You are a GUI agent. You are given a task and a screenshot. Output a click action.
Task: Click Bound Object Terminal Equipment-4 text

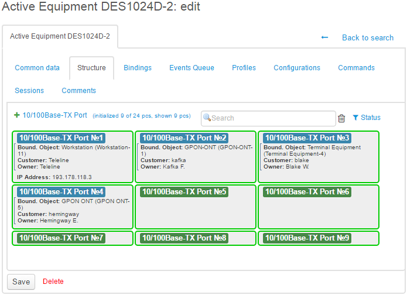(312, 150)
